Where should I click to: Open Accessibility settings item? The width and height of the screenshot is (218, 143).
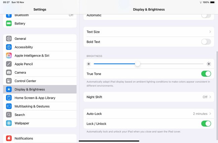40,47
